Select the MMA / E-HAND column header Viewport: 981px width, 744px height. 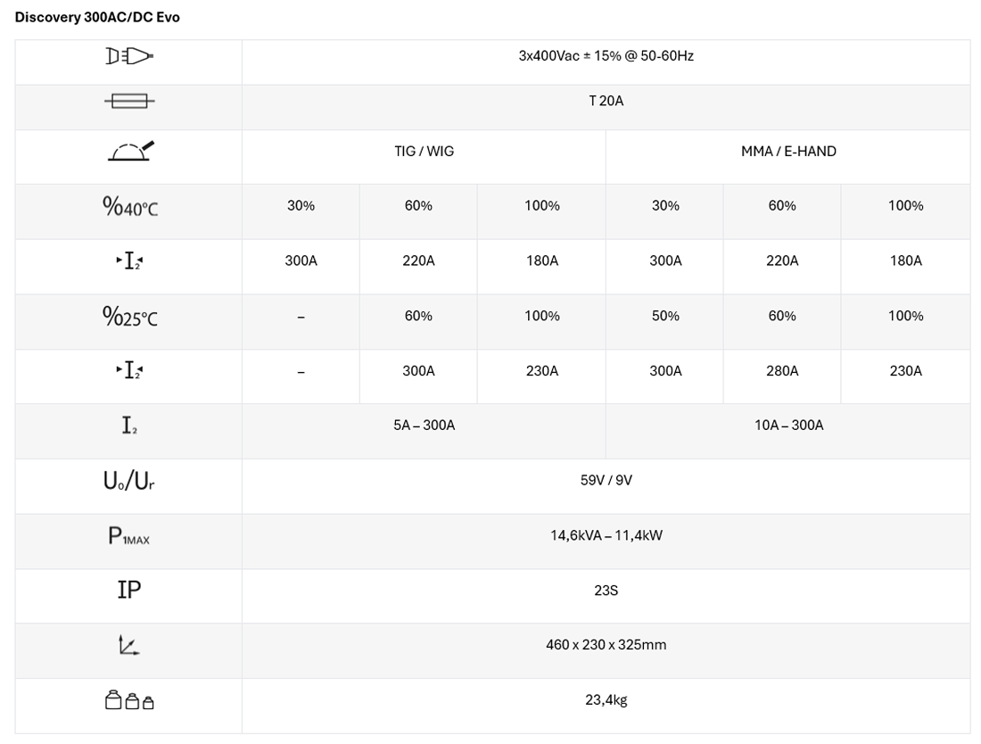[x=788, y=152]
